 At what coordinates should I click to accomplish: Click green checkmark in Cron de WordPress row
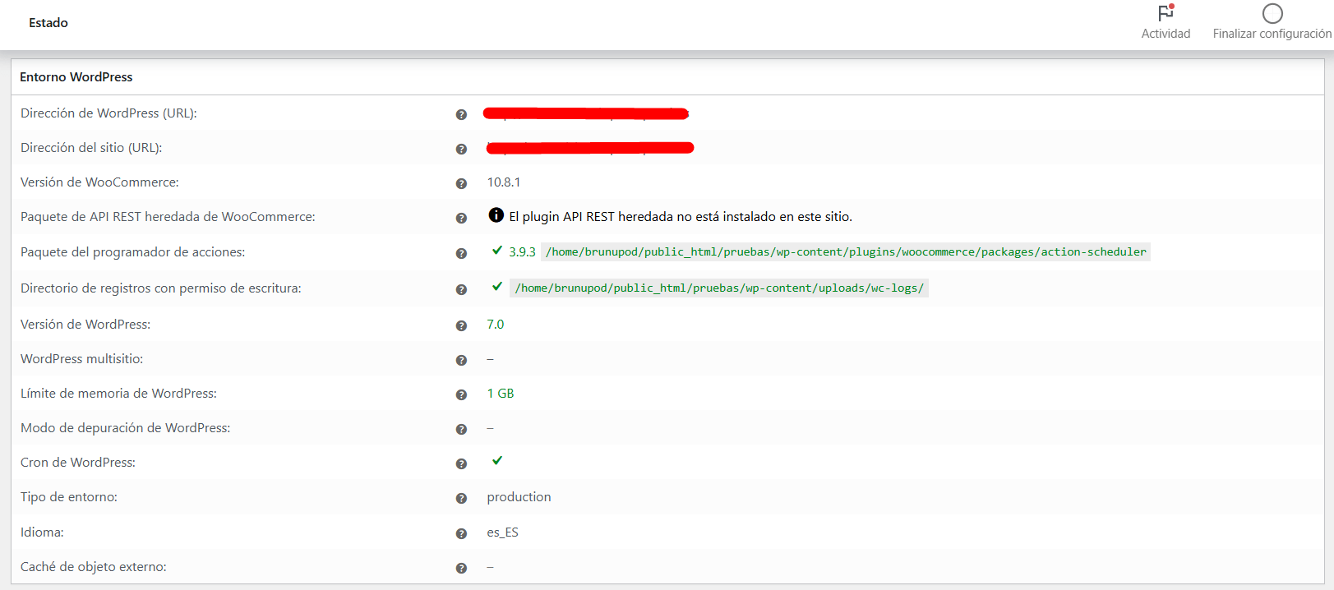(496, 460)
